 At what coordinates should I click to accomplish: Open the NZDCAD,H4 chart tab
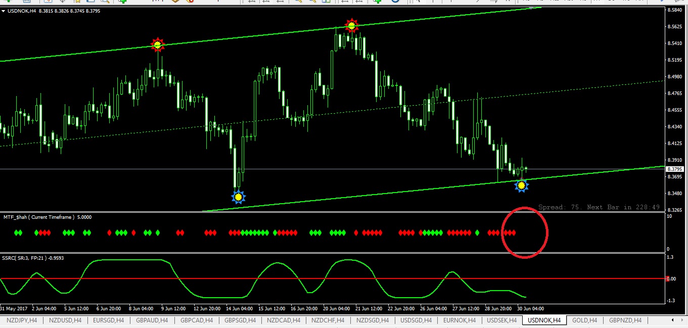(x=284, y=320)
